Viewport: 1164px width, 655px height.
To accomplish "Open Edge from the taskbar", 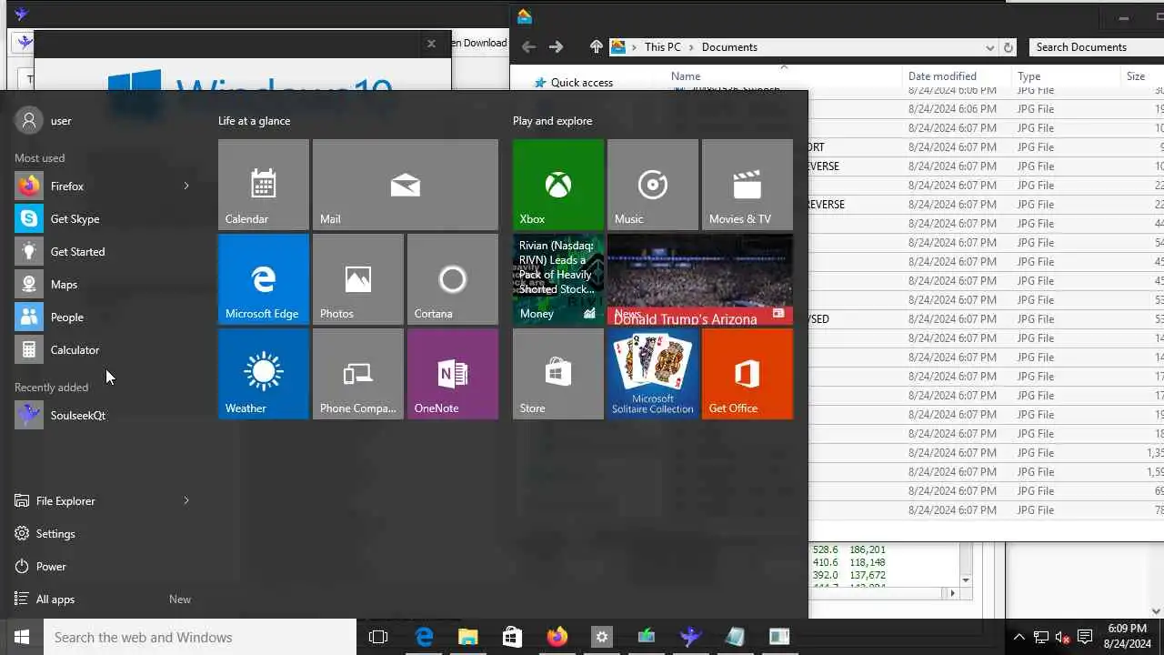I will (x=424, y=637).
